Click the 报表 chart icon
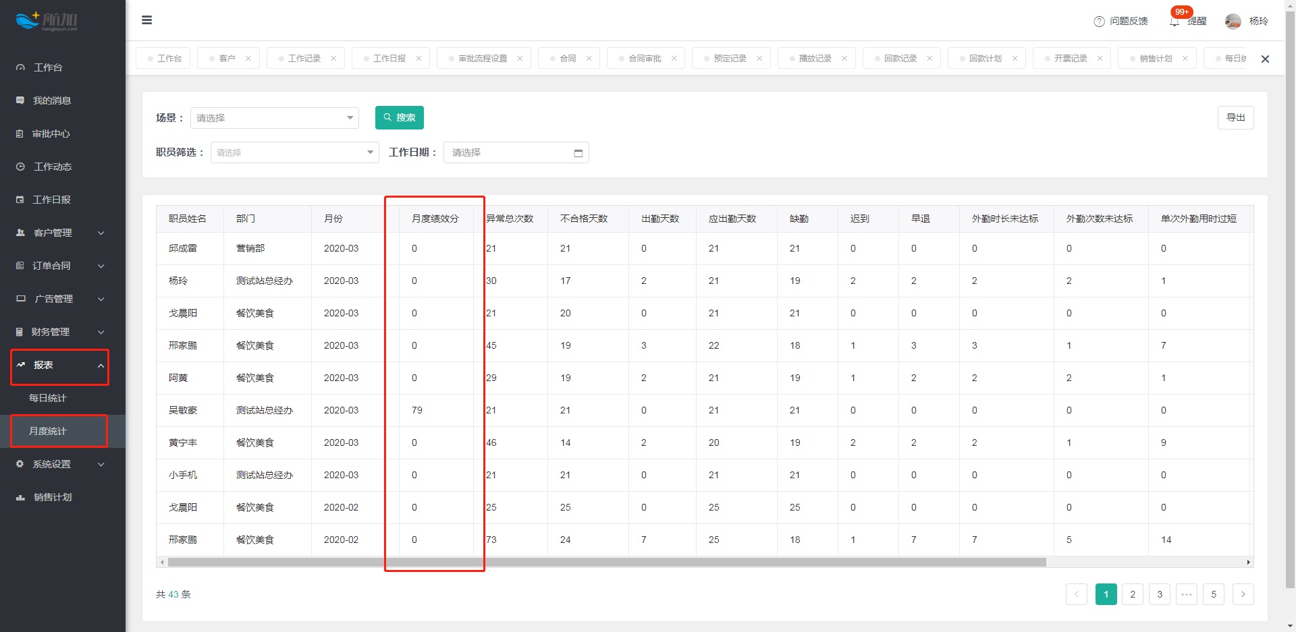Image resolution: width=1296 pixels, height=632 pixels. pos(20,365)
